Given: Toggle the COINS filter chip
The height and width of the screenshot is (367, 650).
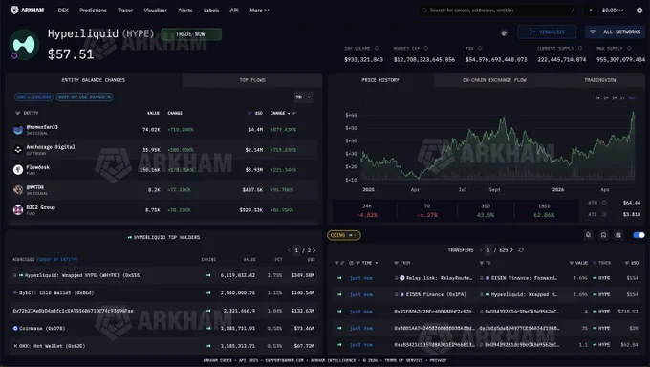Looking at the screenshot, I should 344,235.
